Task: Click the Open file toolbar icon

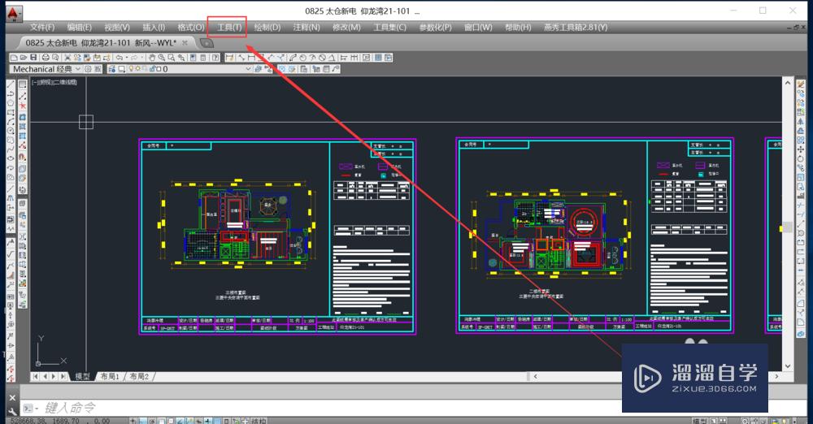Action: pos(24,58)
